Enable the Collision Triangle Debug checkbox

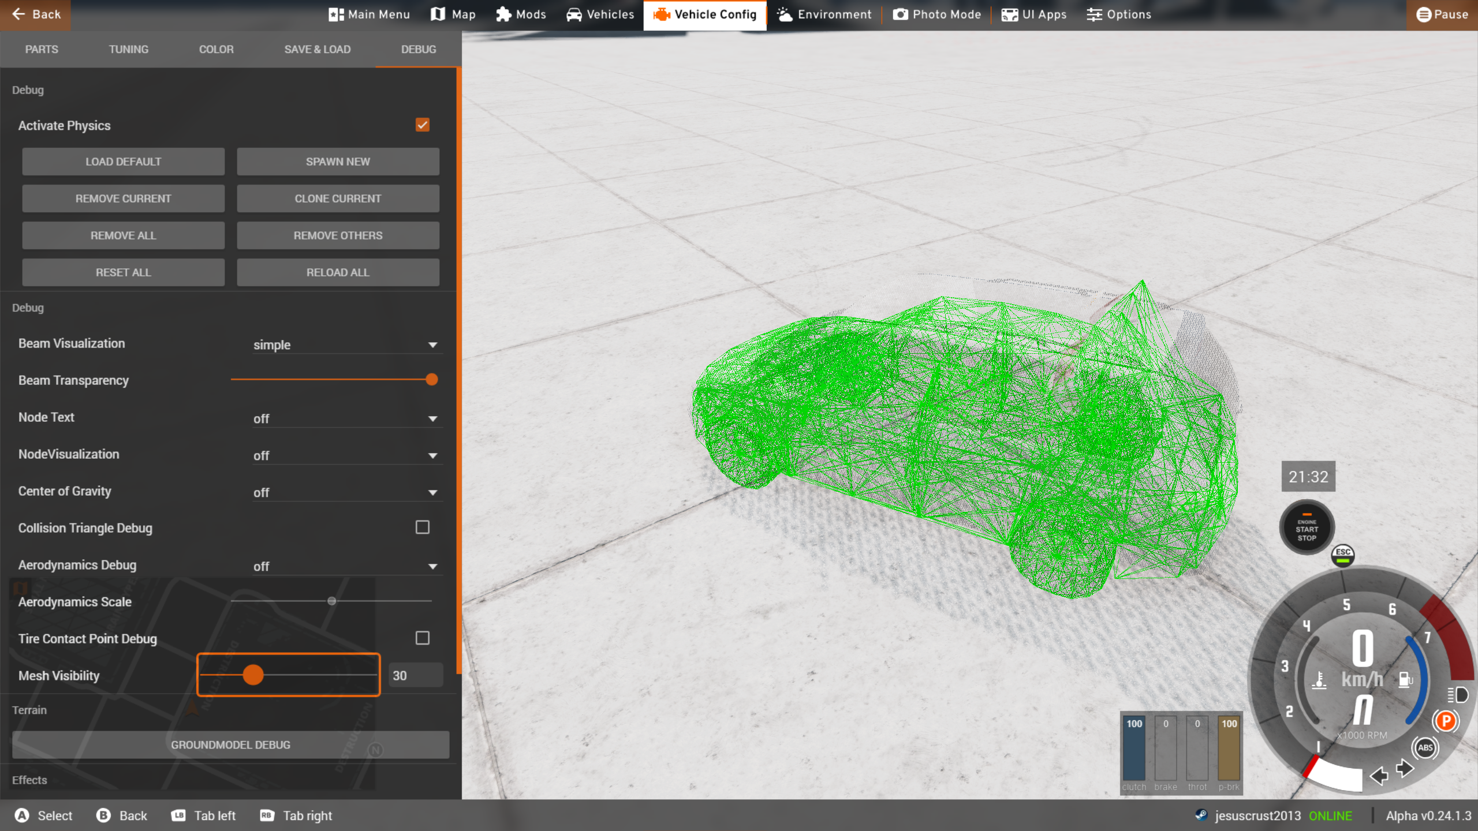tap(422, 527)
